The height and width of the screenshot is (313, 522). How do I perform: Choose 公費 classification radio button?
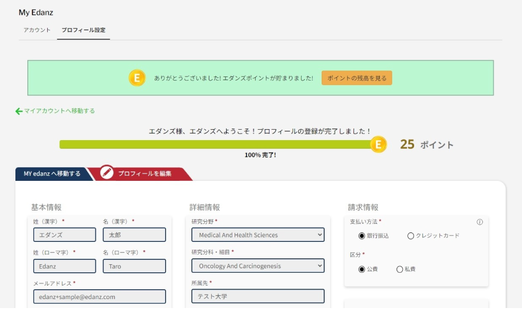tap(361, 269)
